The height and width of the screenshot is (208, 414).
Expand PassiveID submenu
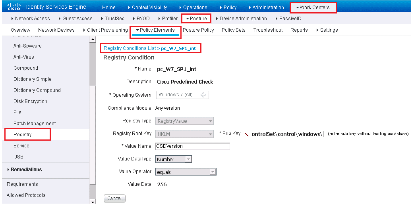pyautogui.click(x=288, y=19)
